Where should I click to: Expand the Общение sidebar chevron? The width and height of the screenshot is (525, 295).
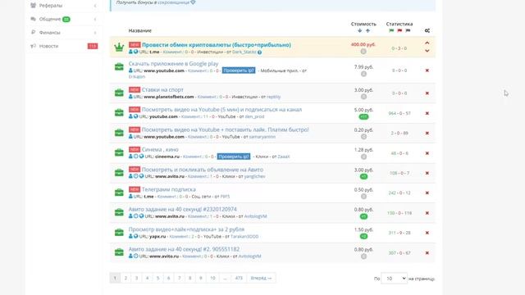coord(95,19)
